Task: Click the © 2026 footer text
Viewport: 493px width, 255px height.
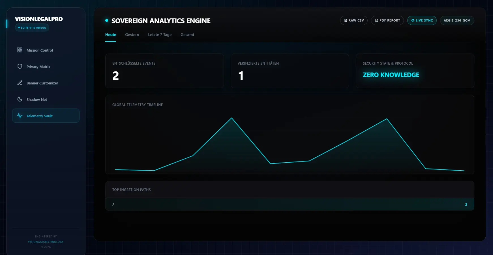Action: tap(46, 247)
